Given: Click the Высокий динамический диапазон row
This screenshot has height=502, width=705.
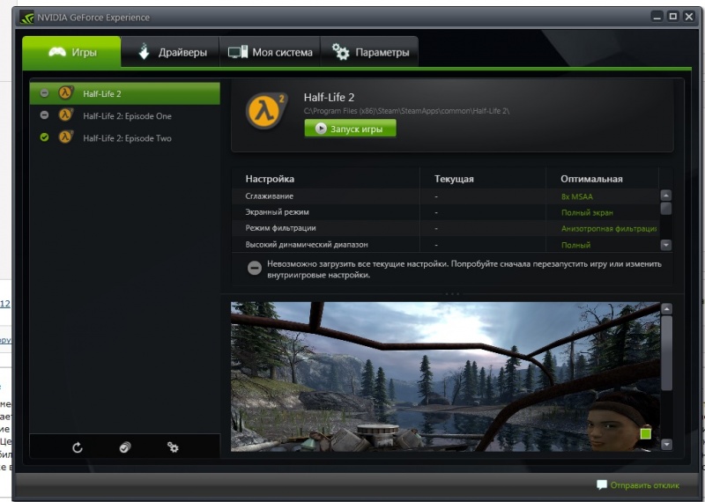Looking at the screenshot, I should [x=445, y=245].
